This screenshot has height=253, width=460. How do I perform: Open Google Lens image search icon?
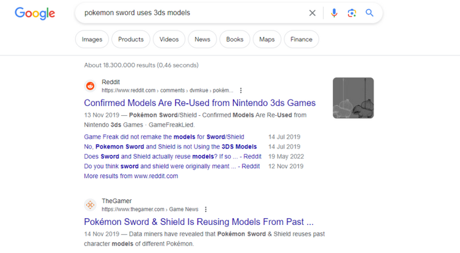point(352,13)
